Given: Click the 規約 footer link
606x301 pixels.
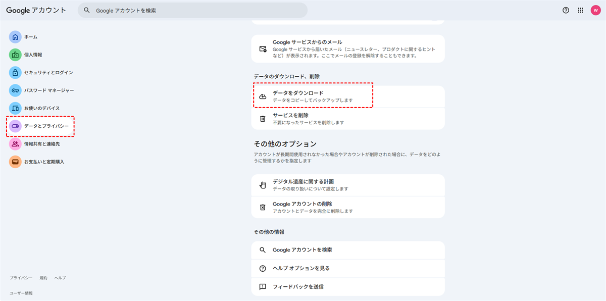Looking at the screenshot, I should point(43,278).
